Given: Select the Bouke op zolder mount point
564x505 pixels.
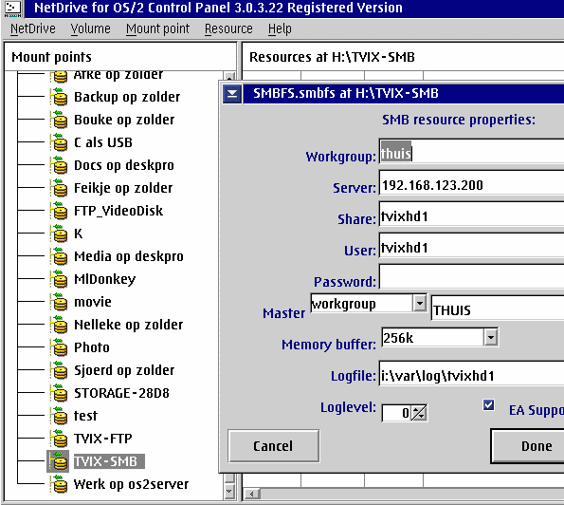Looking at the screenshot, I should (124, 120).
